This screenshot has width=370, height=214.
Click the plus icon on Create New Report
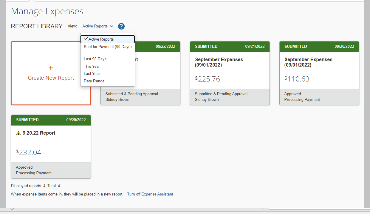pyautogui.click(x=51, y=68)
